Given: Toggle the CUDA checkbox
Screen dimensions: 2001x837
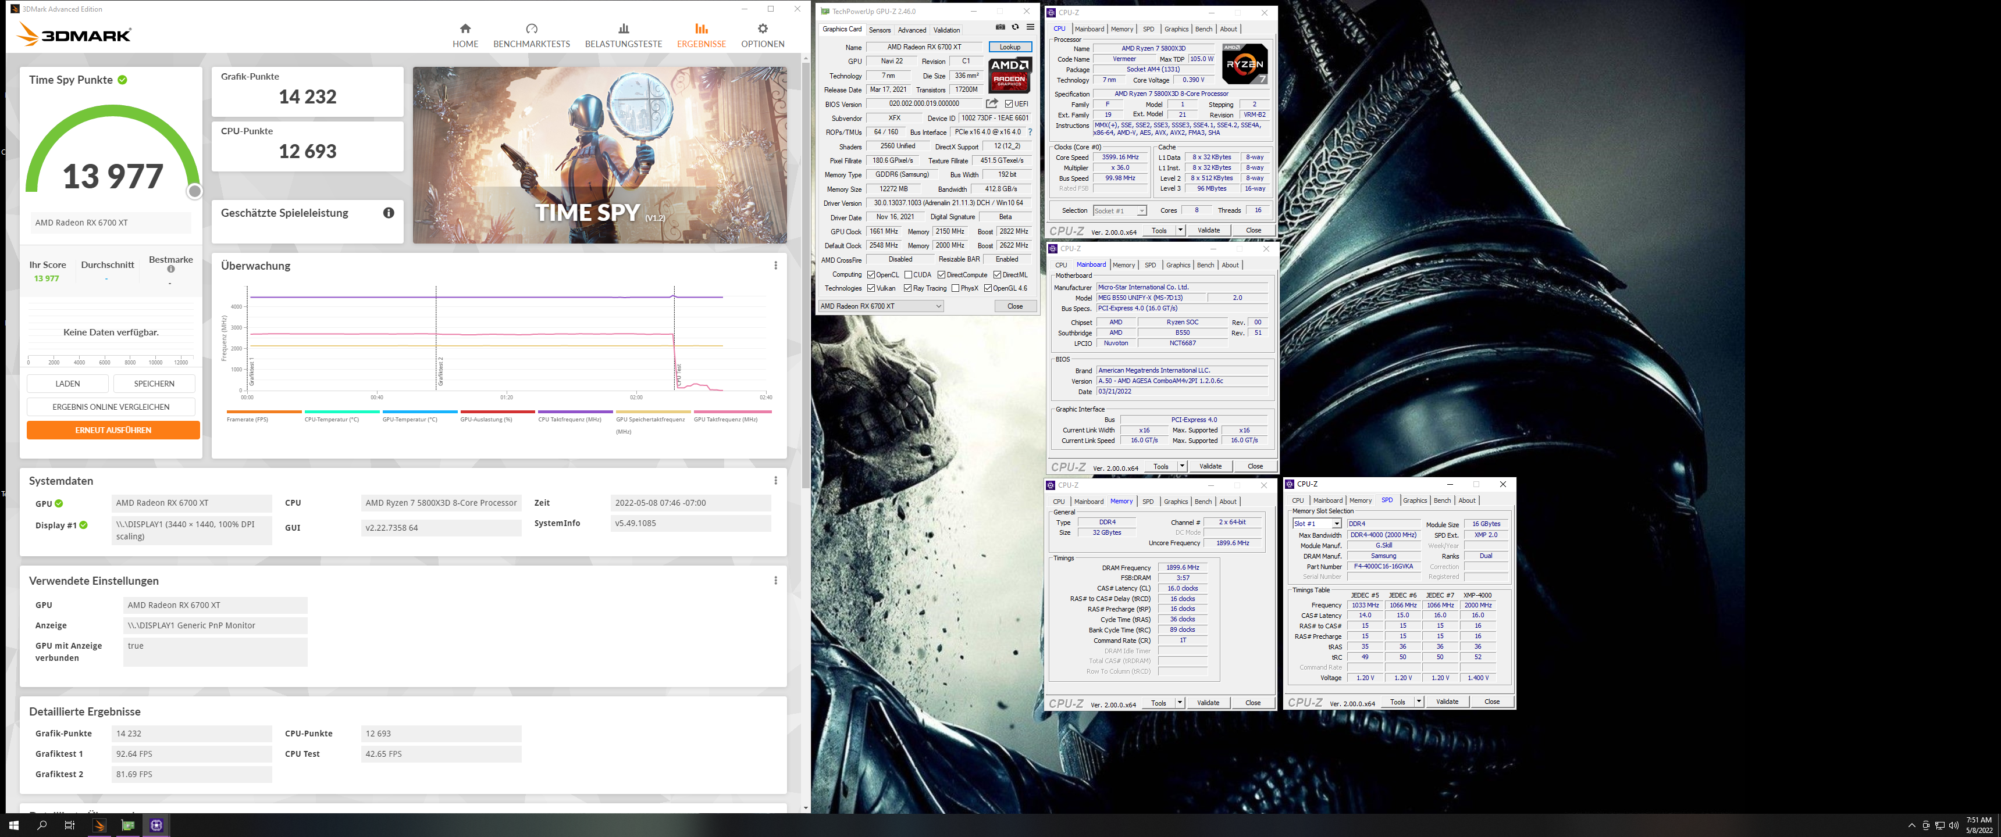Looking at the screenshot, I should pyautogui.click(x=908, y=275).
